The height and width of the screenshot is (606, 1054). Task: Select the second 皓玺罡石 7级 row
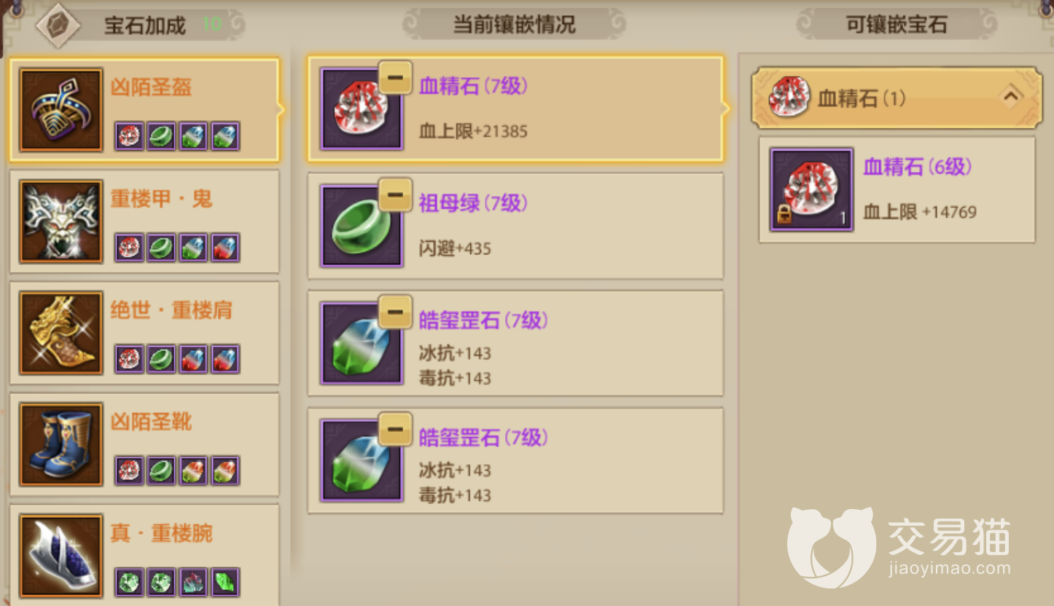coord(515,461)
